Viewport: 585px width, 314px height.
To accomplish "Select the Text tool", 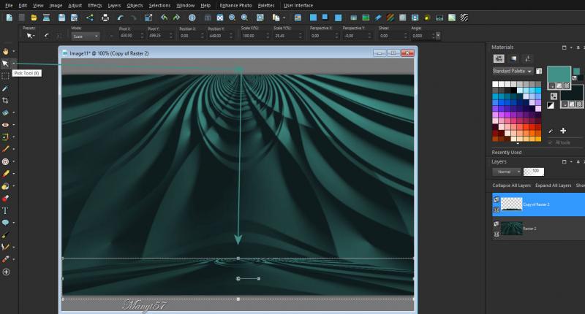I will click(5, 210).
